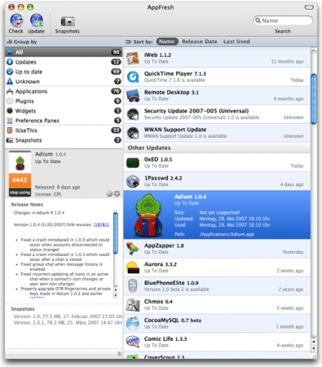Select the All star icon

(x=10, y=52)
